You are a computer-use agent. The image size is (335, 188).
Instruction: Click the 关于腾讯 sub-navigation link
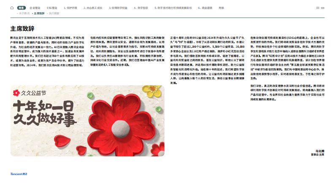pos(24,13)
